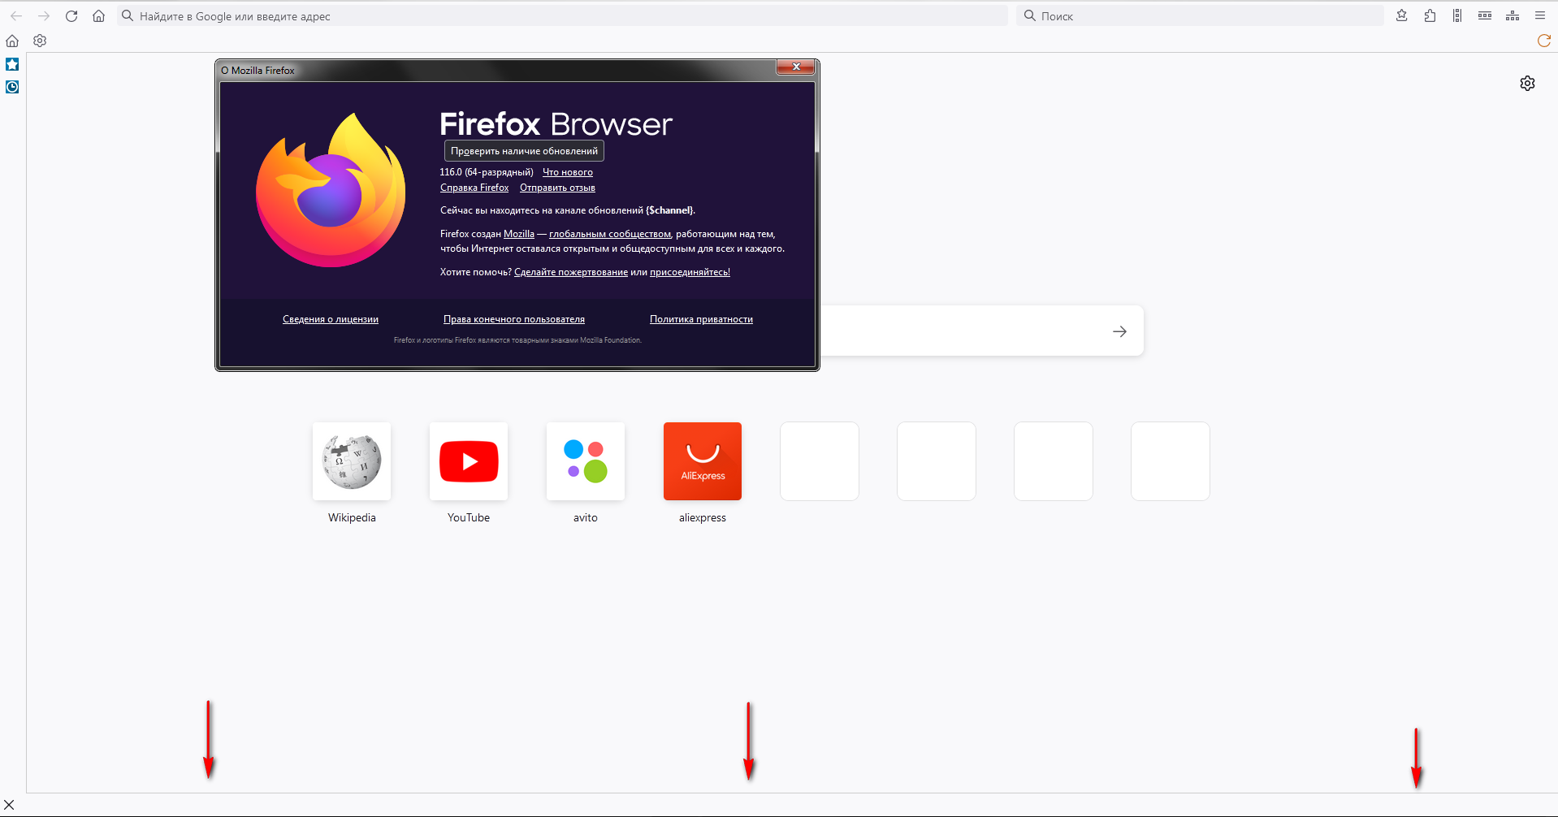Open the hamburger application menu

pos(1540,15)
